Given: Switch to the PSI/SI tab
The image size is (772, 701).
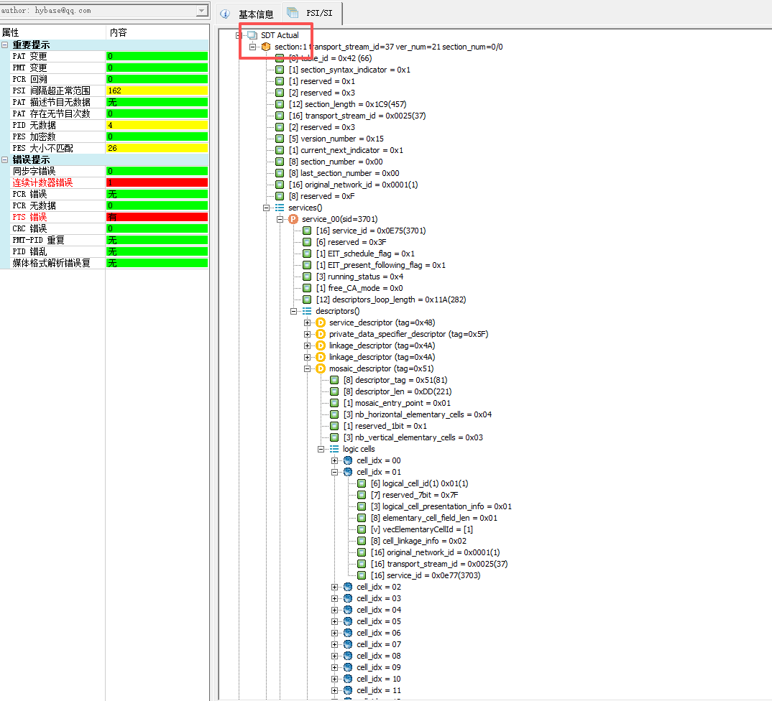Looking at the screenshot, I should tap(311, 13).
